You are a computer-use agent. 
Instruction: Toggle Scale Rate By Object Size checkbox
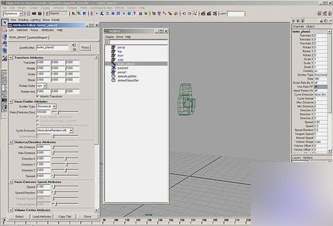pos(38,117)
